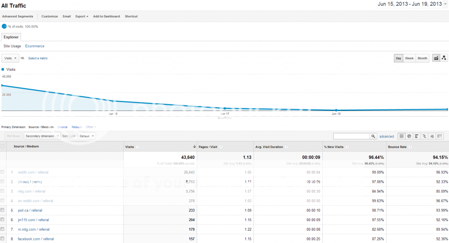
Task: Switch to motion chart view
Action: (444, 58)
